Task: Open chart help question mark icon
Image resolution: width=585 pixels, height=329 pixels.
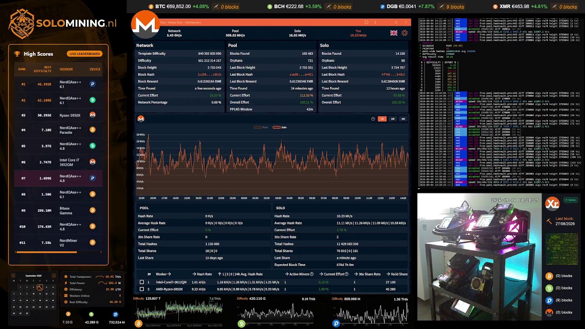Action: [373, 119]
